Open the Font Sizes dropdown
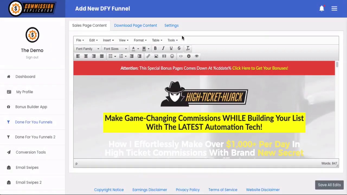The image size is (347, 195). coord(115,49)
